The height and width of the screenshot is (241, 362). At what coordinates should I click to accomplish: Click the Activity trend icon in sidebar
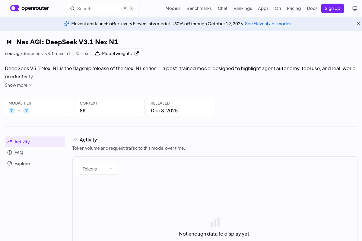click(x=10, y=142)
